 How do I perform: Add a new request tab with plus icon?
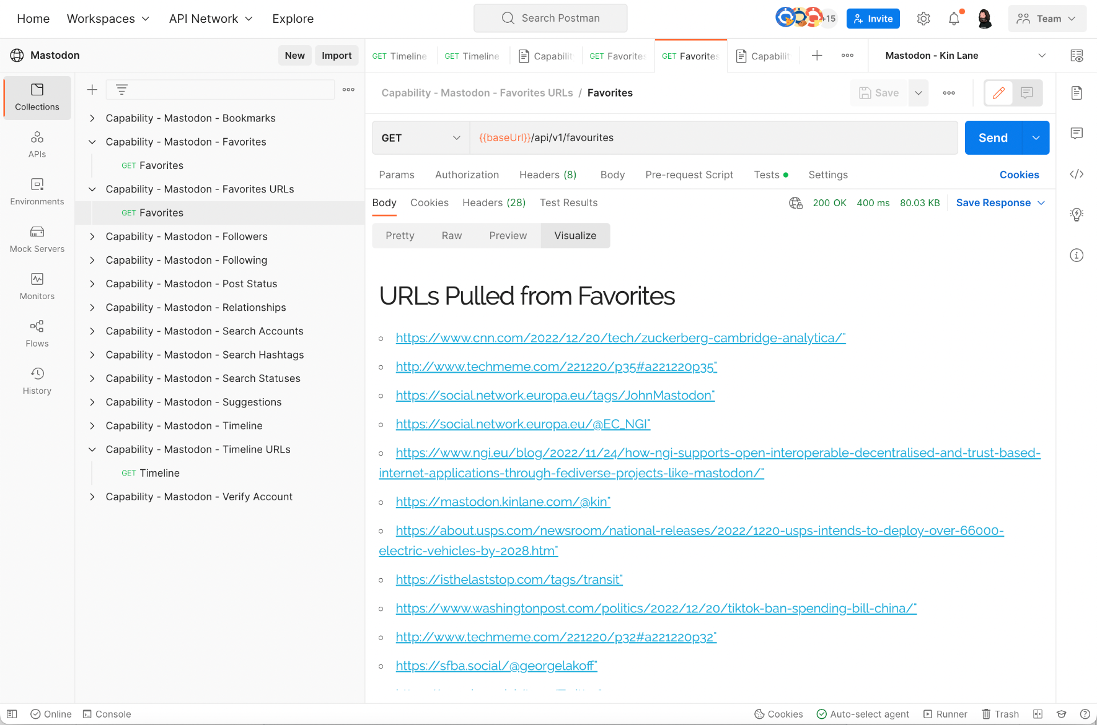[x=817, y=56]
